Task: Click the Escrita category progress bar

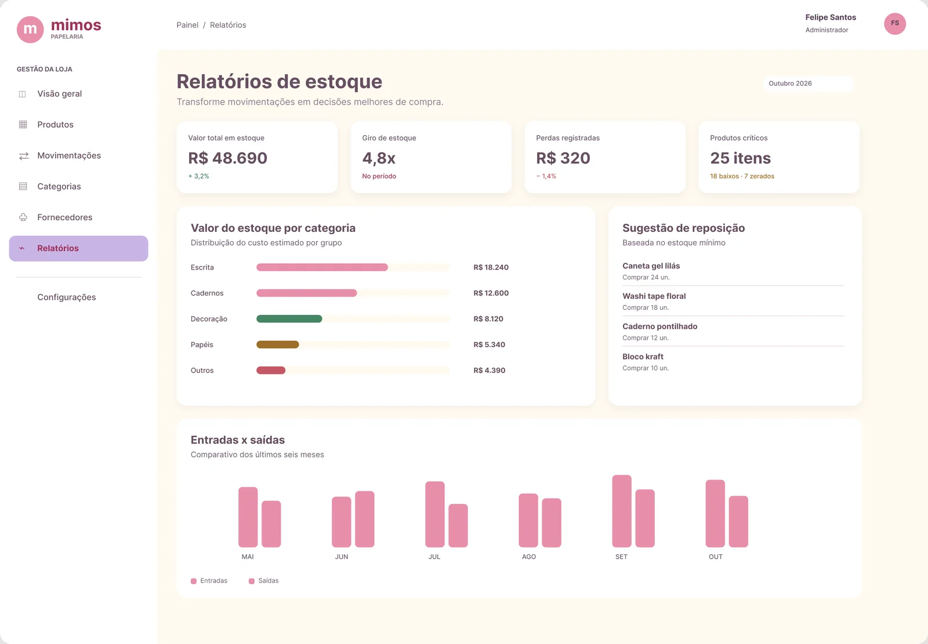Action: click(x=353, y=267)
